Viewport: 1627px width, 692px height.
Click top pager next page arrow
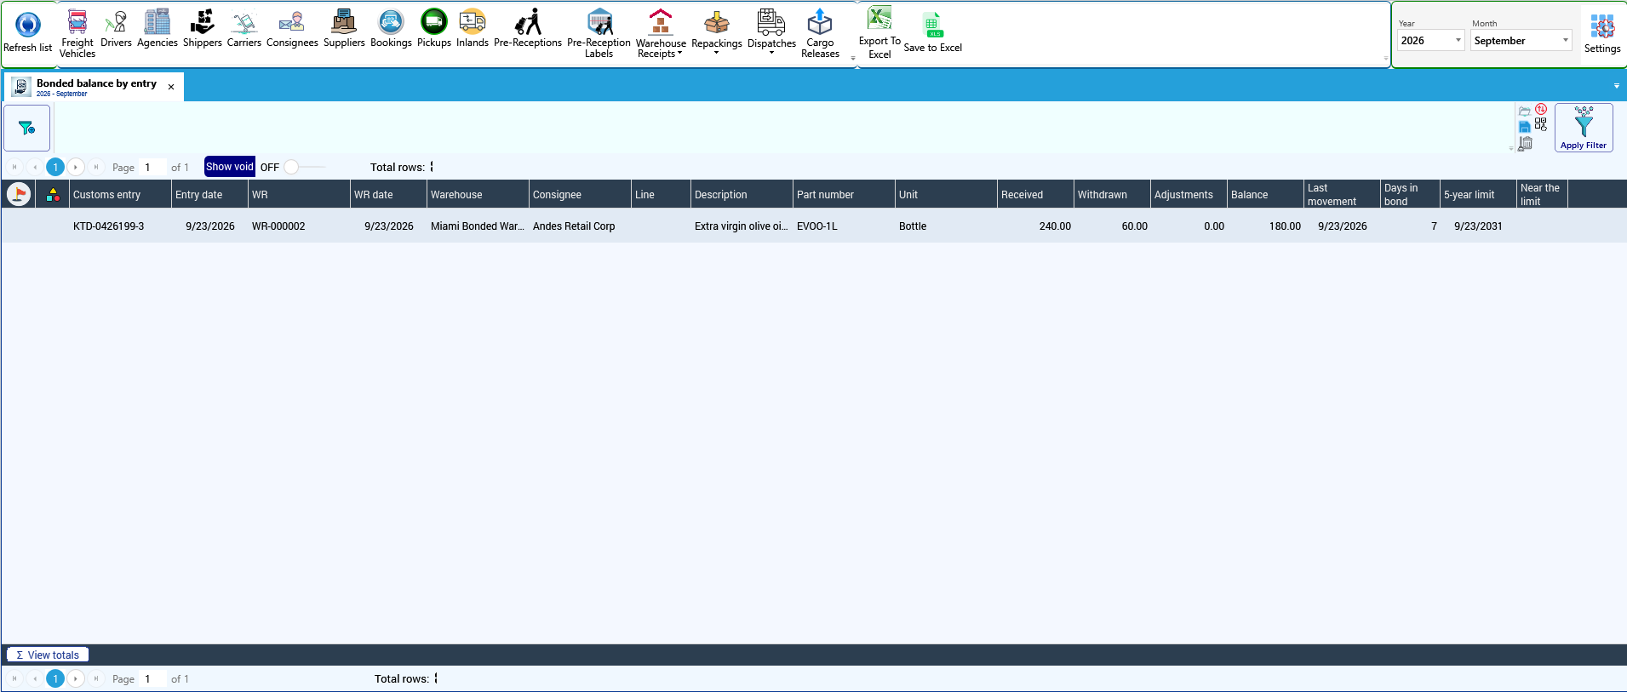76,167
